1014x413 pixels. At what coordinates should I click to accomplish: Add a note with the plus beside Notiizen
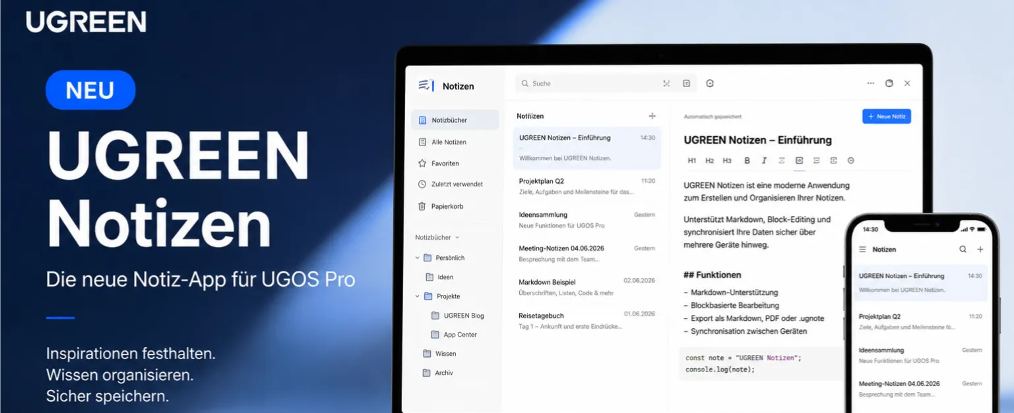652,116
